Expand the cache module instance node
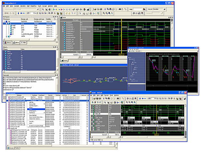 (x=6, y=36)
